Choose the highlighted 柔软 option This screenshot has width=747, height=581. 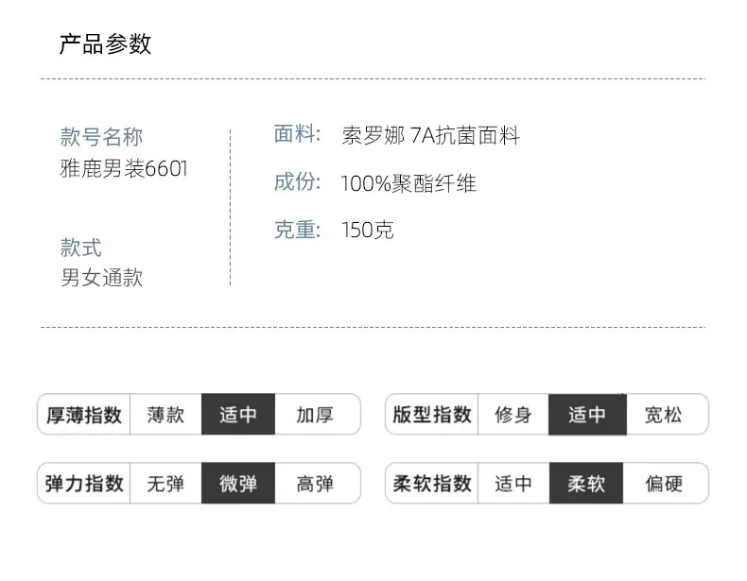(586, 484)
